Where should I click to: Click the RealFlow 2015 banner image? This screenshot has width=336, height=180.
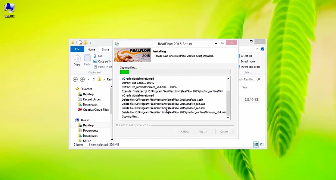coord(133,55)
